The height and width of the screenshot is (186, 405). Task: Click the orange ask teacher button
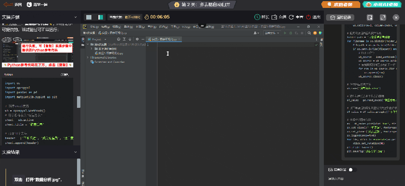pyautogui.click(x=340, y=5)
